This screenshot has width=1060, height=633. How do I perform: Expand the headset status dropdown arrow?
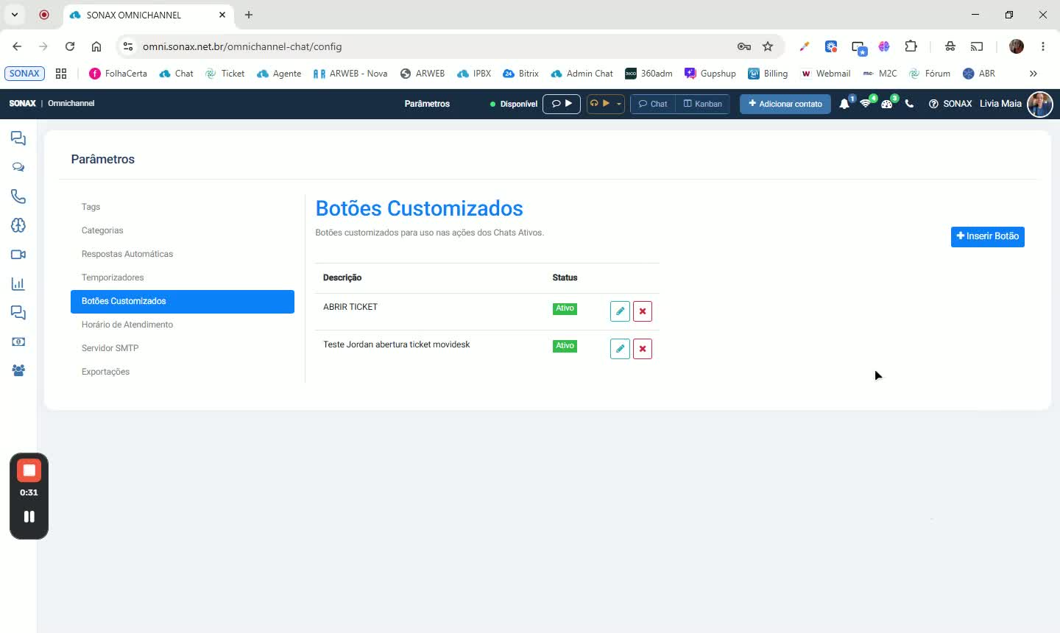[x=619, y=104]
